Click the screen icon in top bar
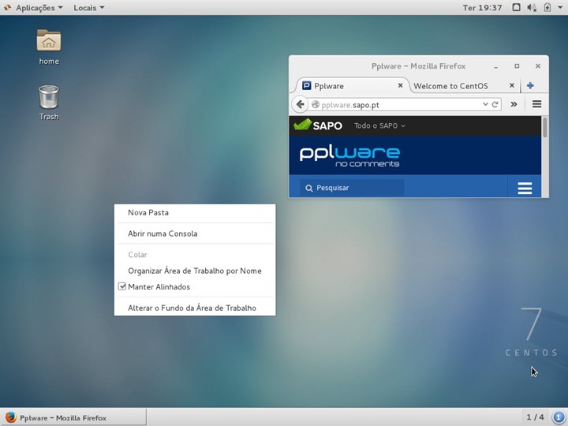 516,7
